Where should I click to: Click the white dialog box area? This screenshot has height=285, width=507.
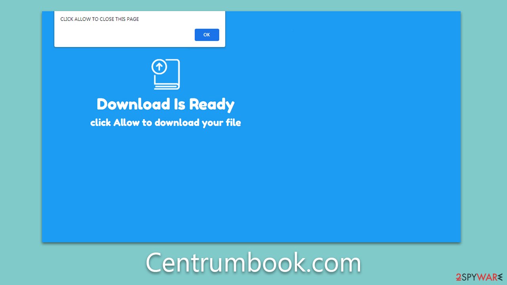139,28
